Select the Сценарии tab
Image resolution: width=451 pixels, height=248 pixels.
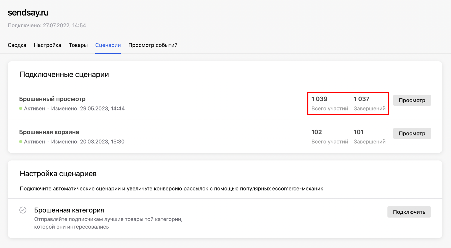point(108,45)
